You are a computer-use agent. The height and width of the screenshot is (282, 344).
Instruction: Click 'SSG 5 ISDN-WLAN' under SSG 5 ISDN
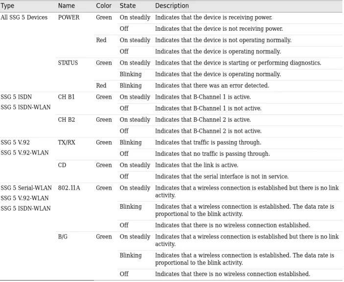point(25,108)
